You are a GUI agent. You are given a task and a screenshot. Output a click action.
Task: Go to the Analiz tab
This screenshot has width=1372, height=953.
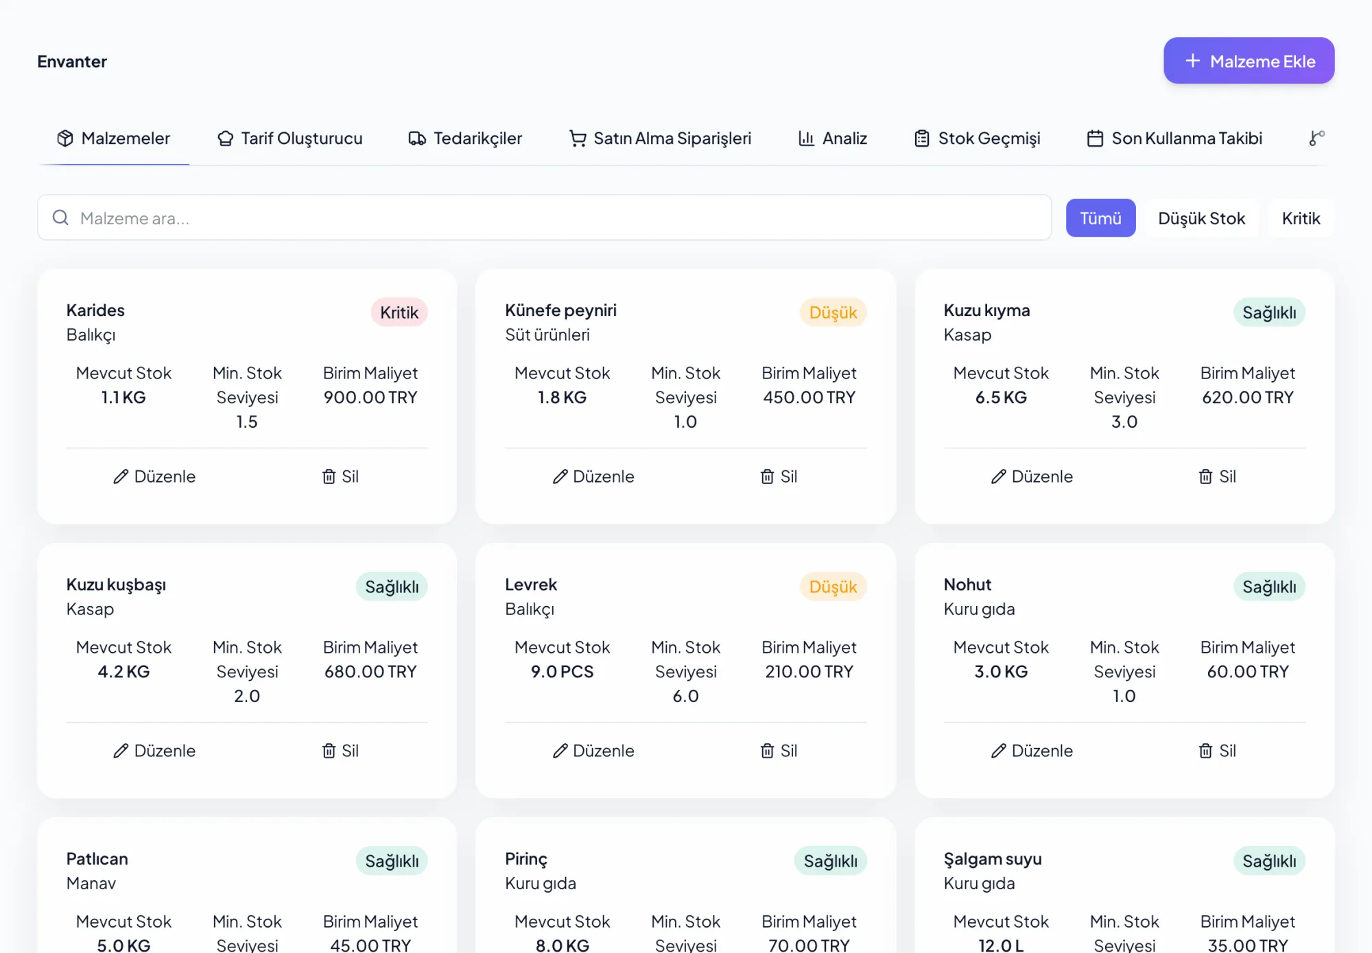pyautogui.click(x=833, y=138)
